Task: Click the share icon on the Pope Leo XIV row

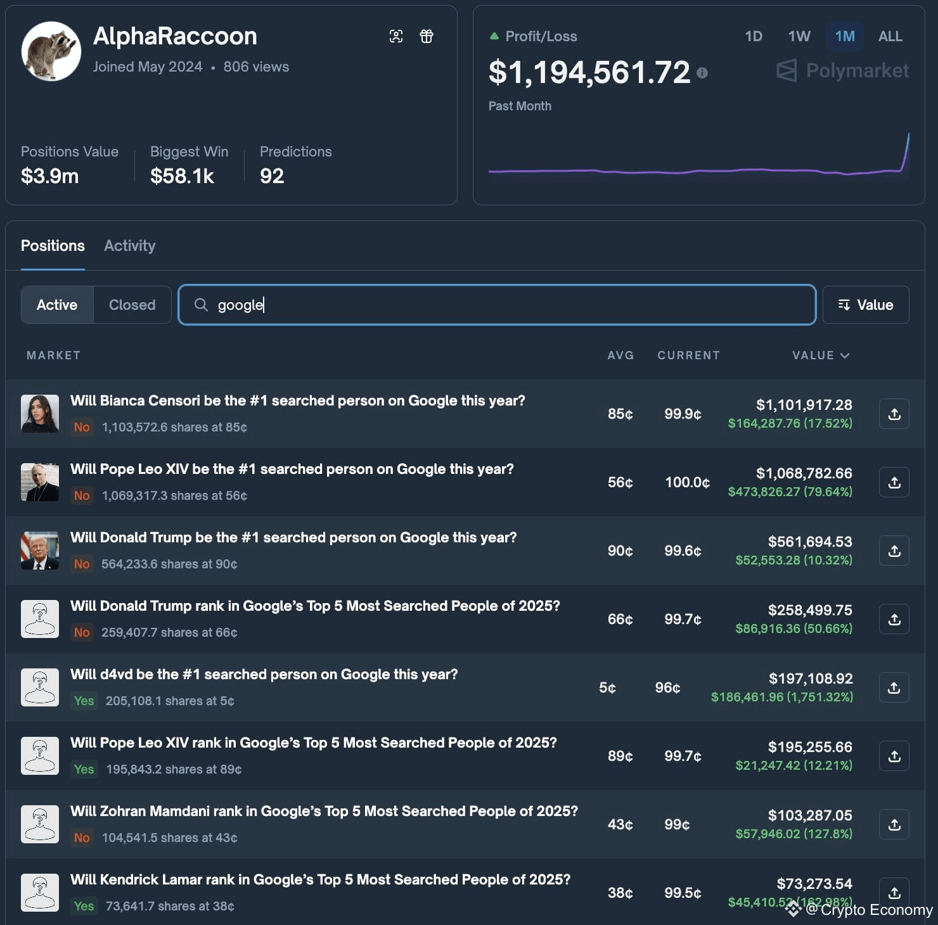Action: click(x=894, y=482)
